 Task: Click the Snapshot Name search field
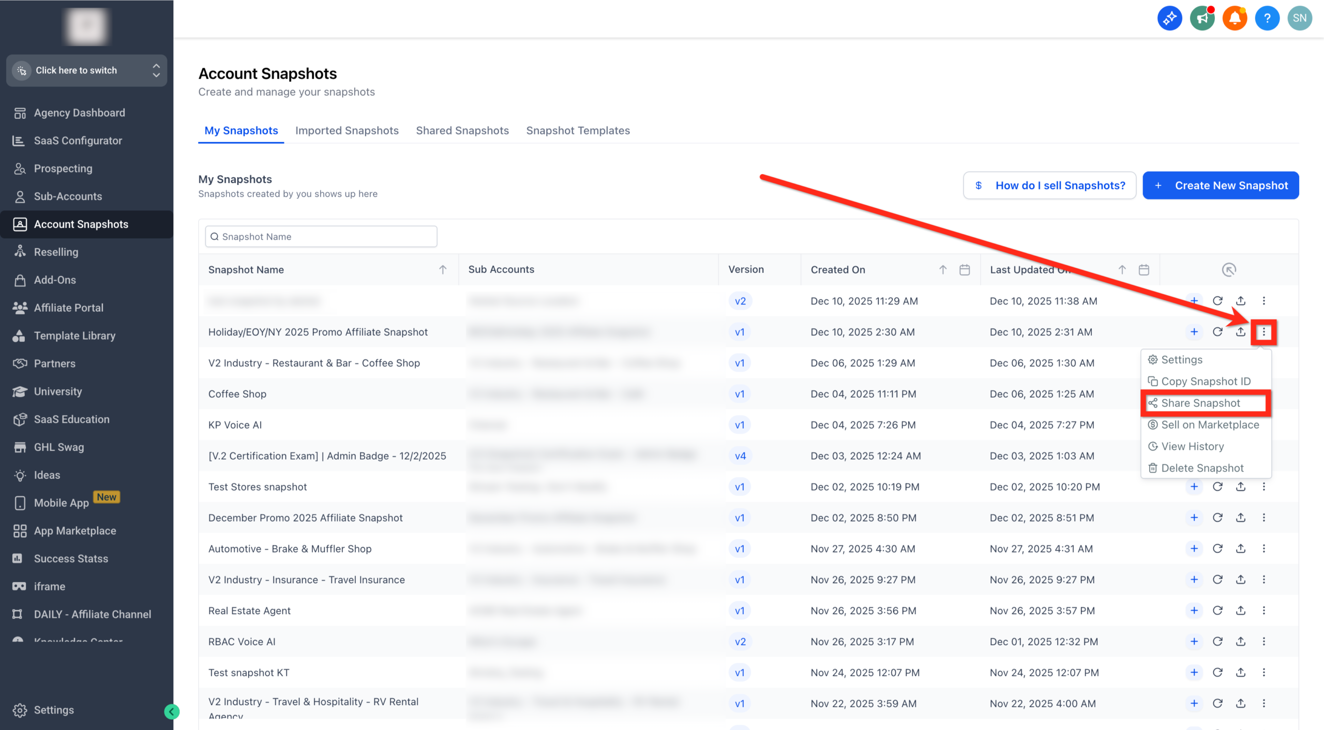321,237
